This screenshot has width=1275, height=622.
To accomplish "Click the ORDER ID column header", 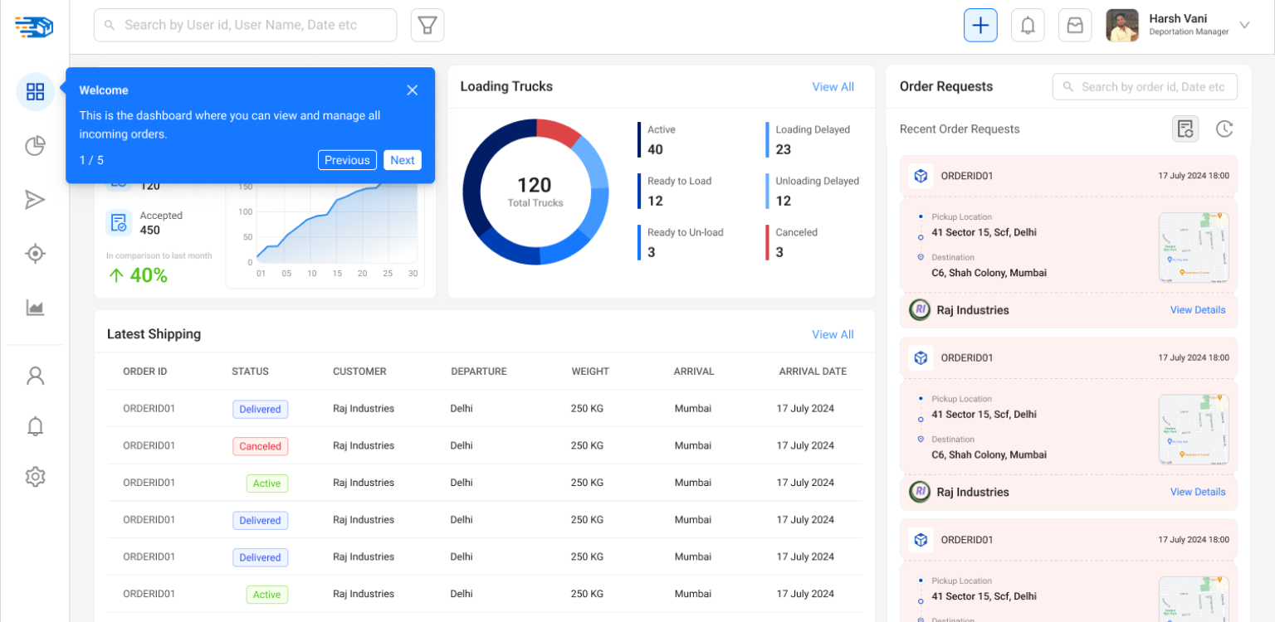I will pos(145,372).
